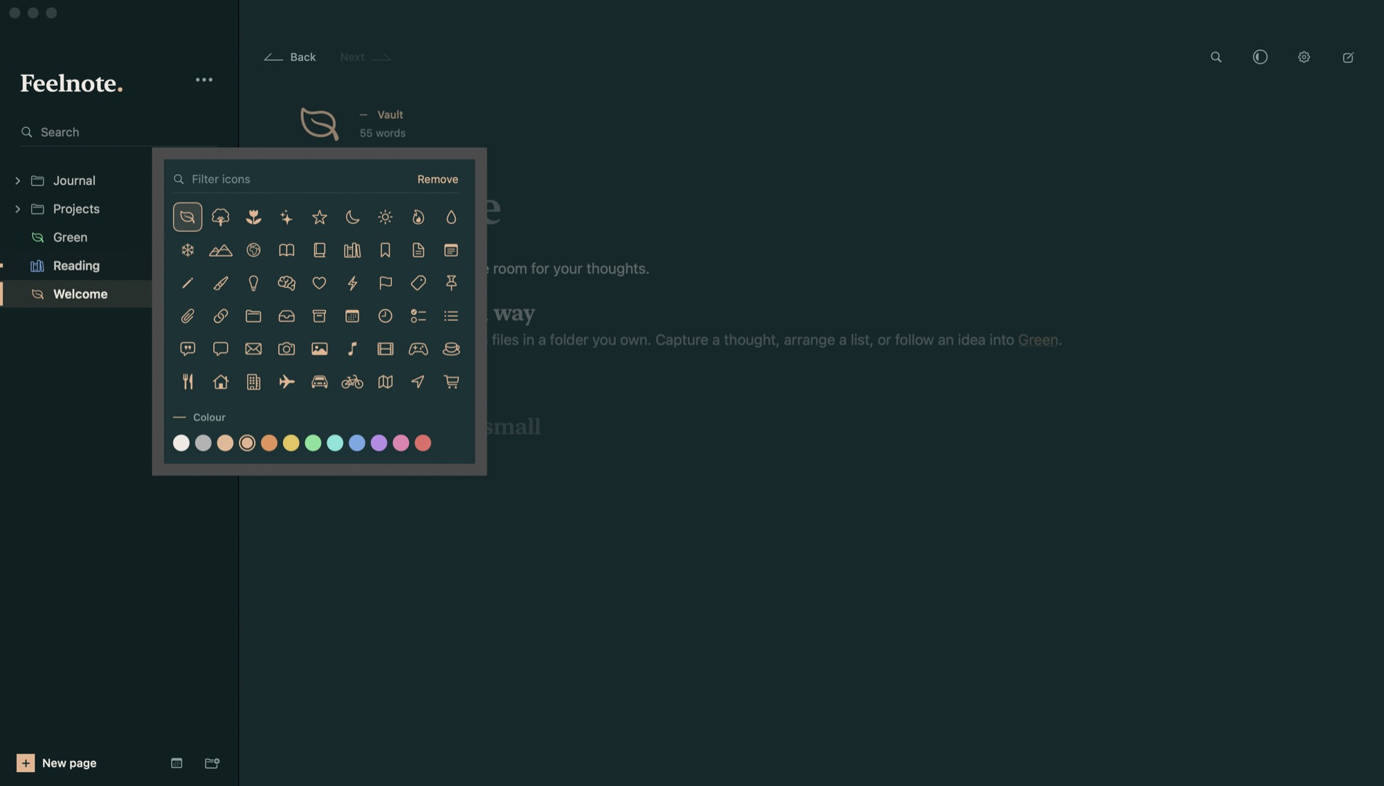Go Back to previous page
This screenshot has width=1384, height=786.
[x=290, y=57]
